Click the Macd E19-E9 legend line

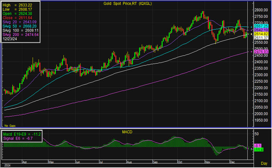click(22, 135)
